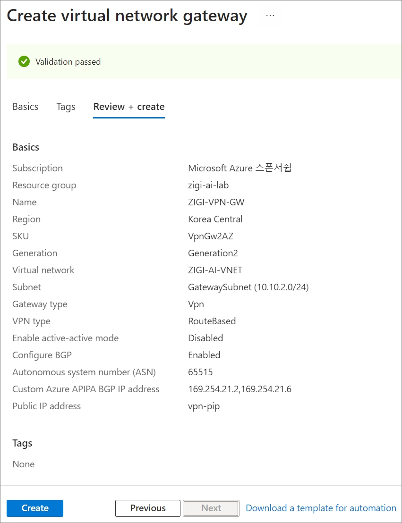
Task: Select the RouteBased VPN type value
Action: [212, 321]
